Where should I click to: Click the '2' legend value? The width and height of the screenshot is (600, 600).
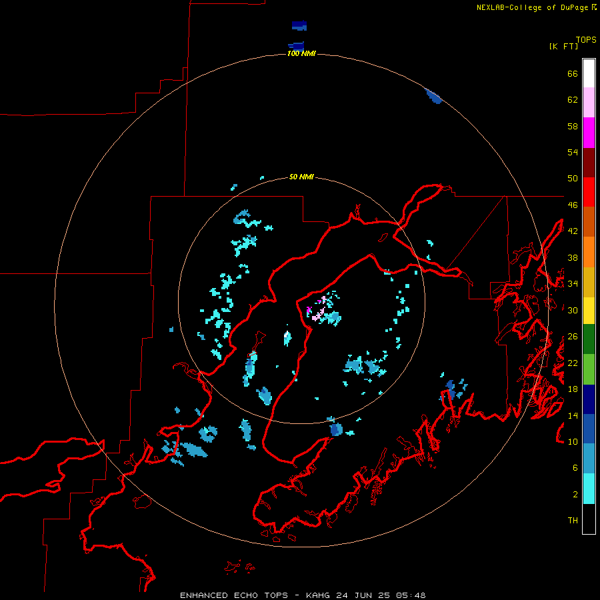click(575, 495)
